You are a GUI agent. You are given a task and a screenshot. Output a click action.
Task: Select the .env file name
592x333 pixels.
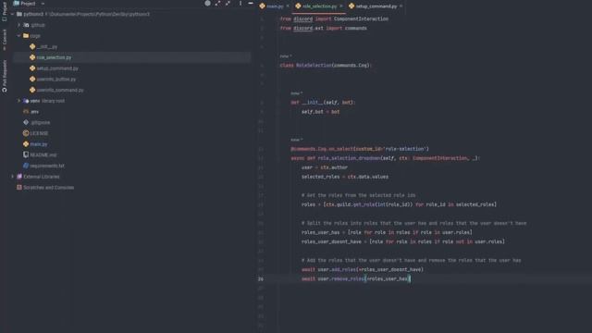(35, 112)
